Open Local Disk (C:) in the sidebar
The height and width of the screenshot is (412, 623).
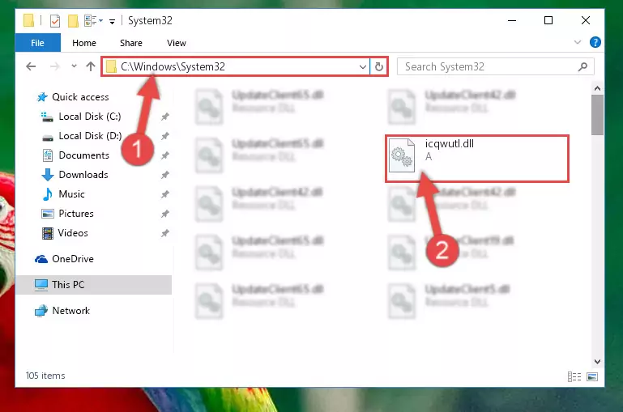click(x=90, y=117)
